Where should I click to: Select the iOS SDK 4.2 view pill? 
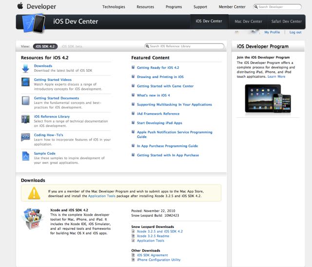coord(45,46)
